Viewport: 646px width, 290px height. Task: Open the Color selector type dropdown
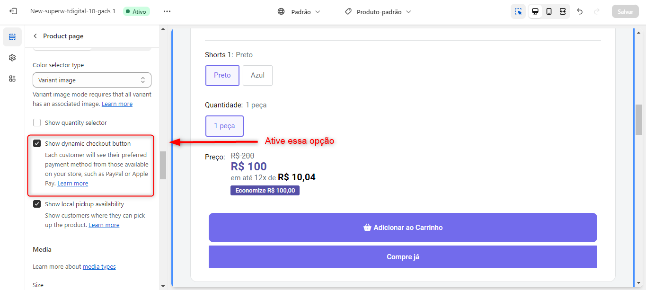92,80
